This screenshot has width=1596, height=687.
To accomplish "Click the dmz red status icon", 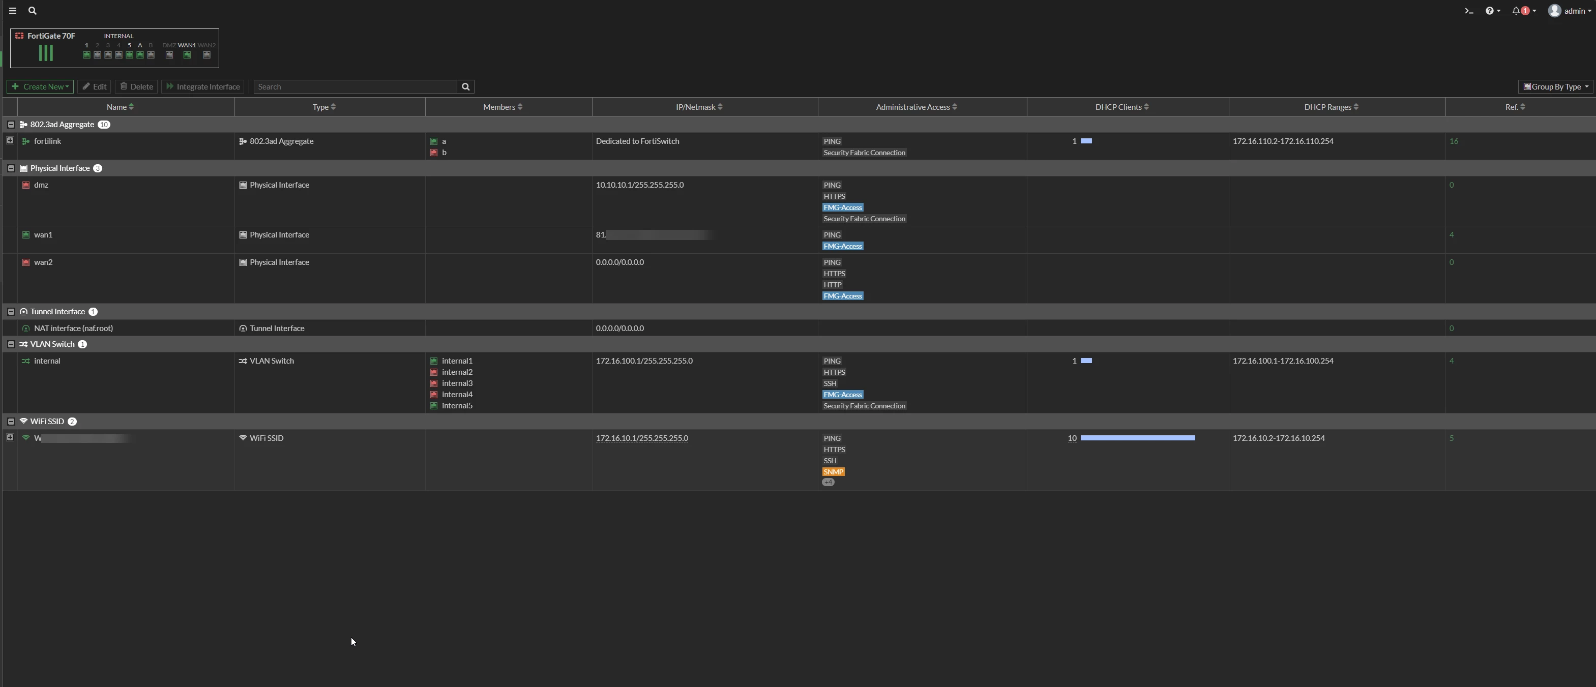I will [x=26, y=185].
